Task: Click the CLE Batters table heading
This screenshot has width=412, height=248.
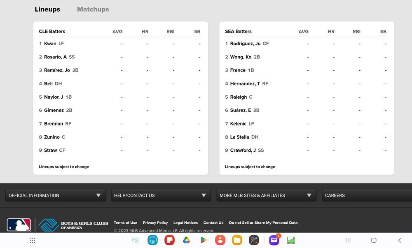Action: [52, 31]
